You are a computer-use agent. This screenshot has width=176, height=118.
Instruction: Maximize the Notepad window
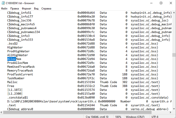point(161,3)
